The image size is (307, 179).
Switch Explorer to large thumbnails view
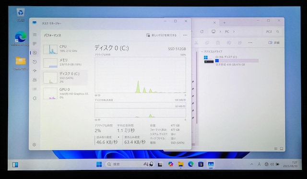[282, 148]
